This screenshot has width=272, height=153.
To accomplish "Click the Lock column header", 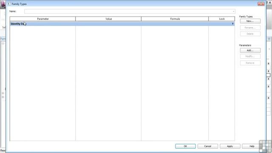I will (222, 19).
